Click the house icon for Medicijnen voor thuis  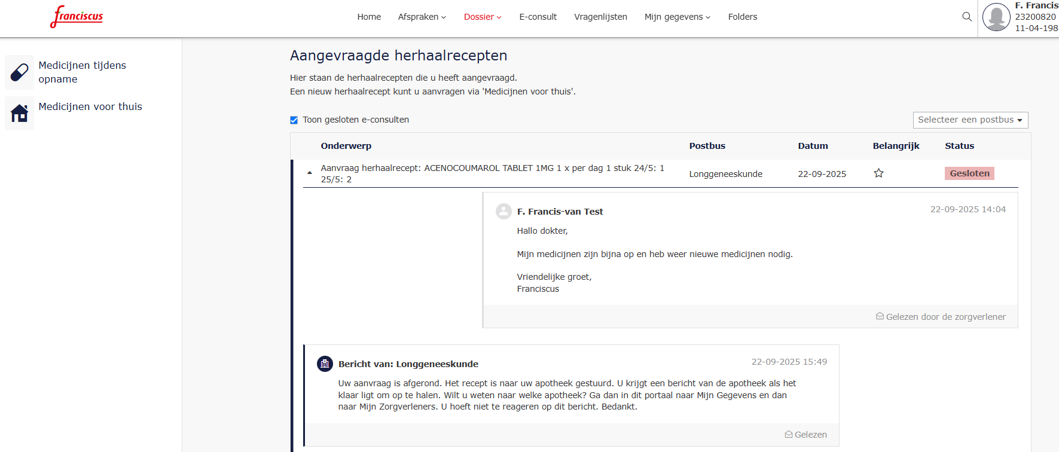click(20, 113)
